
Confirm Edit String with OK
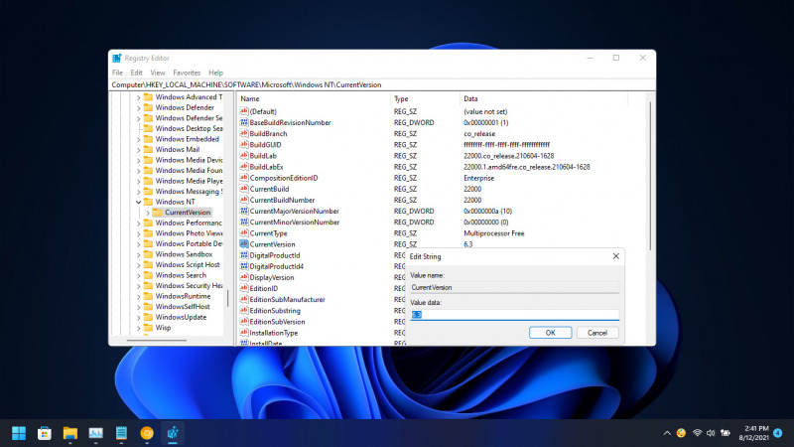click(551, 333)
